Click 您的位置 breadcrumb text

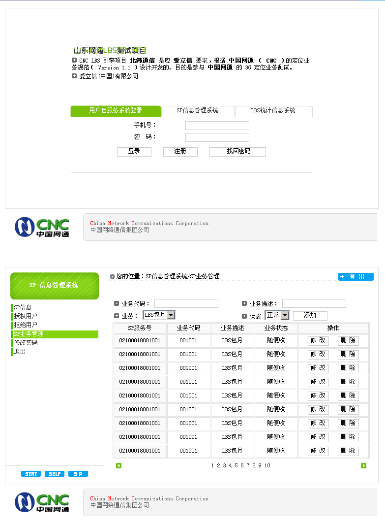[128, 276]
